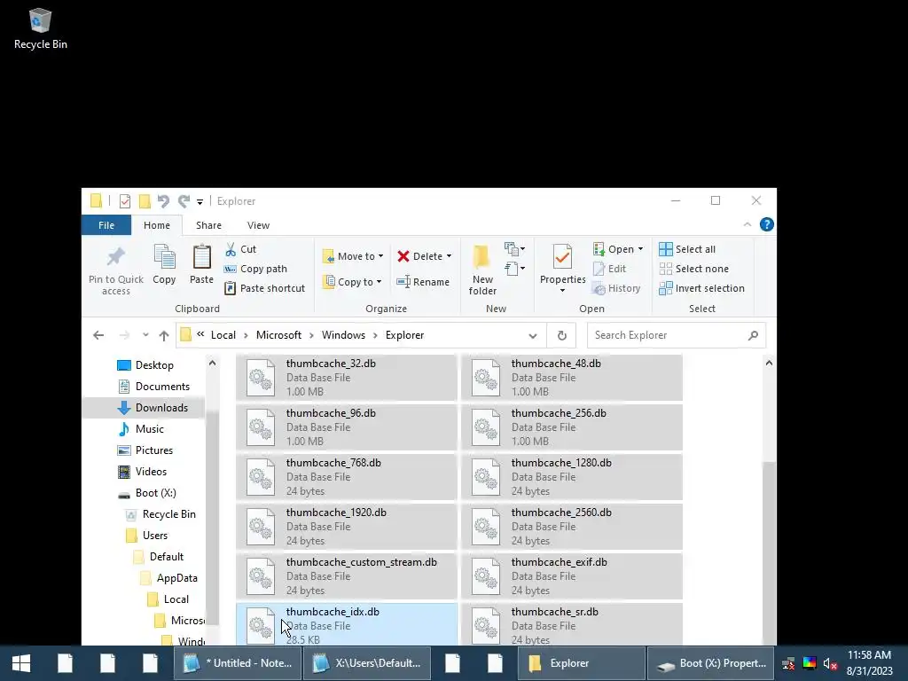Expand the Open button dropdown arrow

[x=640, y=249]
